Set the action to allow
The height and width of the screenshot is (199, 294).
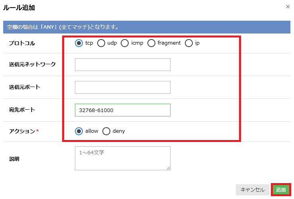pyautogui.click(x=79, y=131)
